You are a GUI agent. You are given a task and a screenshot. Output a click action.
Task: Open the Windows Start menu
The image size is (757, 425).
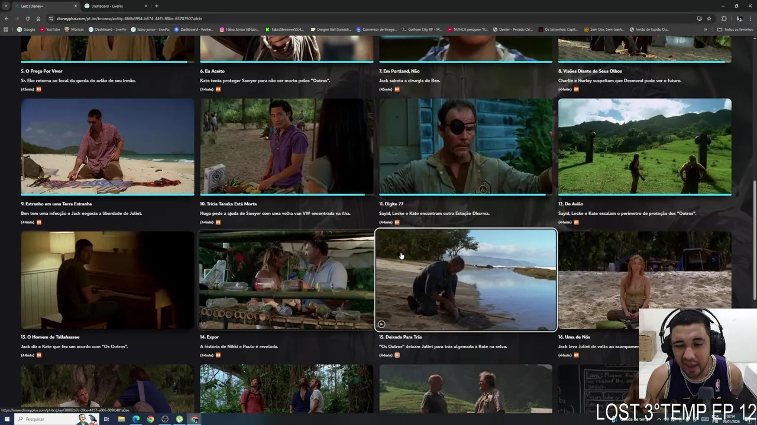6,419
